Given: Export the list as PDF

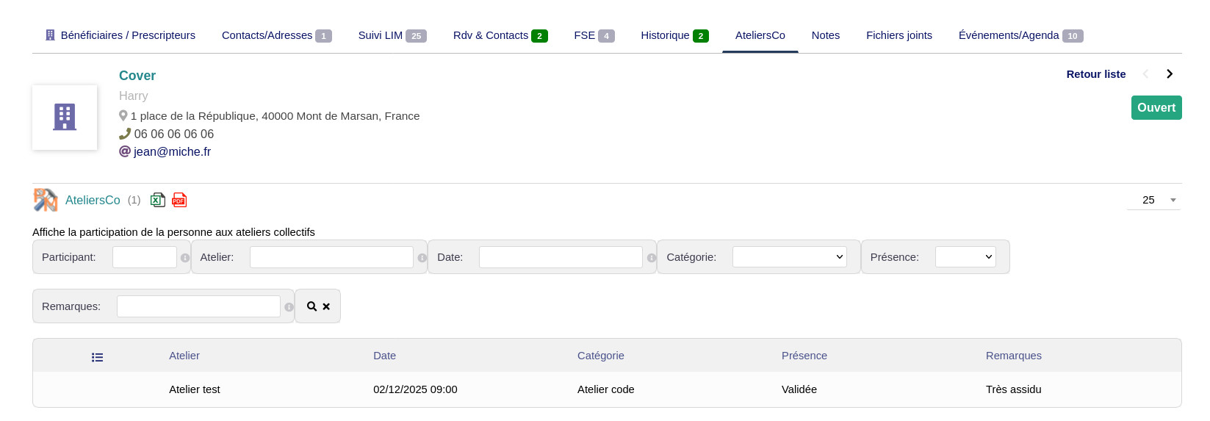Looking at the screenshot, I should tap(179, 200).
